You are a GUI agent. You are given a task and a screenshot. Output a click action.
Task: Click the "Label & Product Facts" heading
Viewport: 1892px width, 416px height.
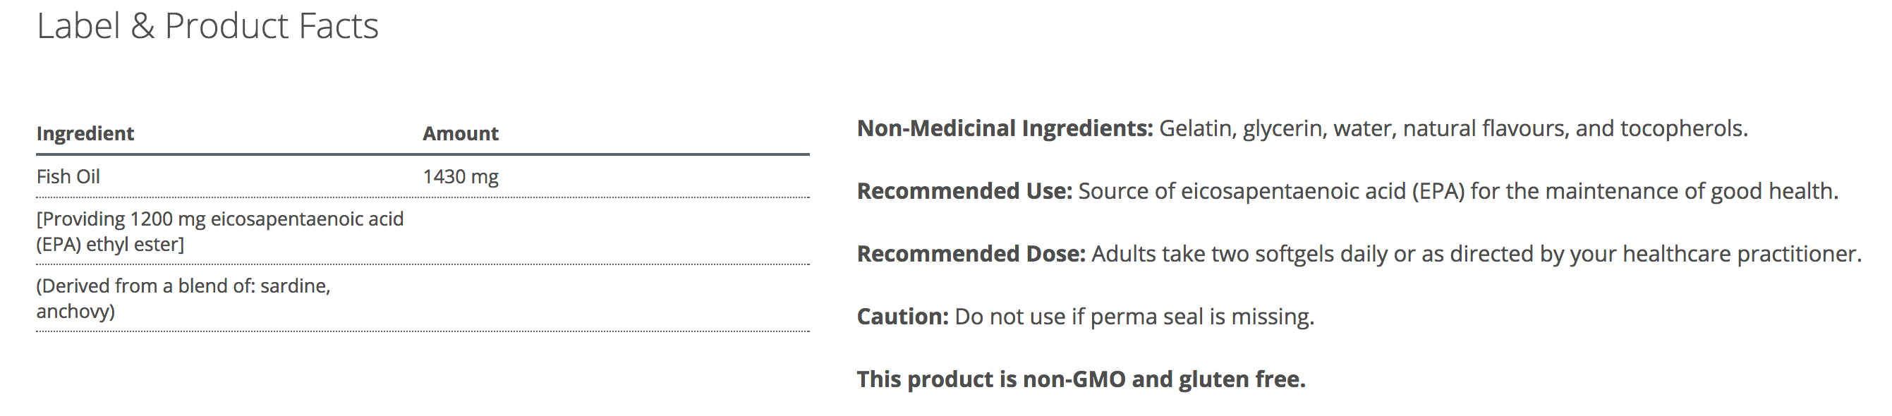click(x=207, y=26)
